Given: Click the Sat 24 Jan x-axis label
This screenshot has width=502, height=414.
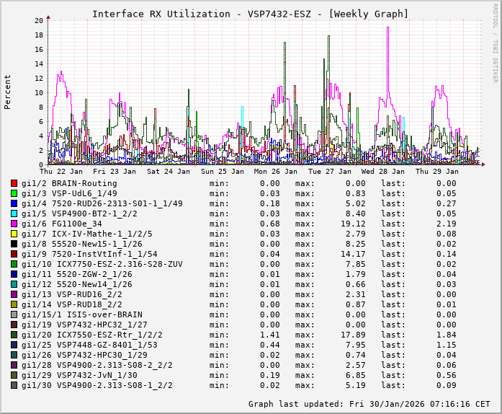Looking at the screenshot, I should tap(168, 172).
